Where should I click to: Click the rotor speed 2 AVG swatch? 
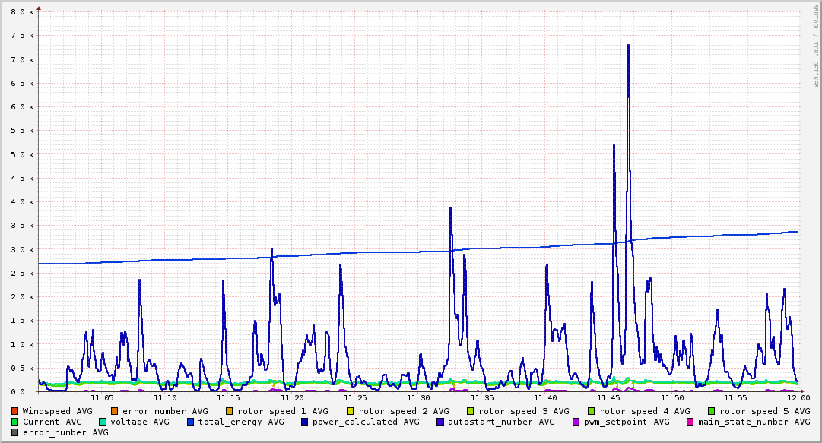tap(351, 411)
